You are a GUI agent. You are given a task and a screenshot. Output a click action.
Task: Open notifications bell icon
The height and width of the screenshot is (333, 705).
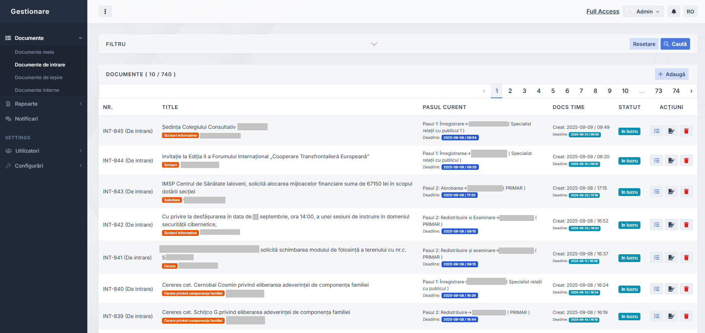click(674, 12)
